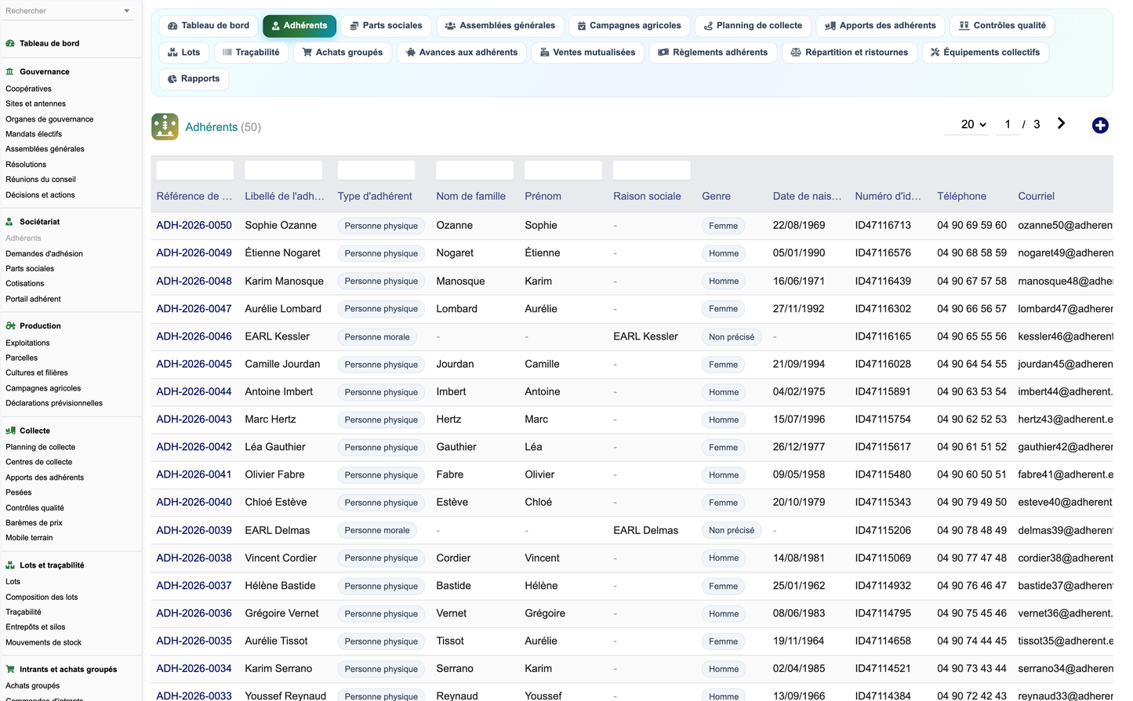Open Barèmes de prix in sidebar
This screenshot has height=701, width=1133.
[34, 523]
